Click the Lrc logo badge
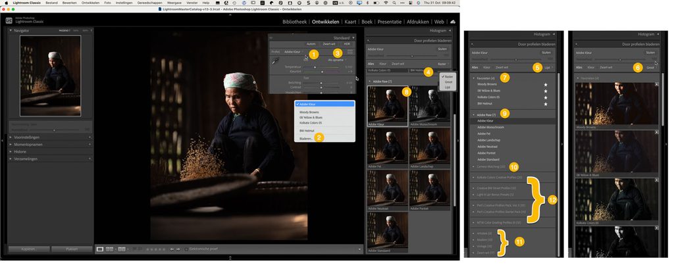Image resolution: width=674 pixels, height=269 pixels. coord(9,20)
